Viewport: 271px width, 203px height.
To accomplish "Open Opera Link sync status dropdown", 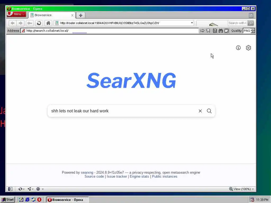I will coord(21,189).
